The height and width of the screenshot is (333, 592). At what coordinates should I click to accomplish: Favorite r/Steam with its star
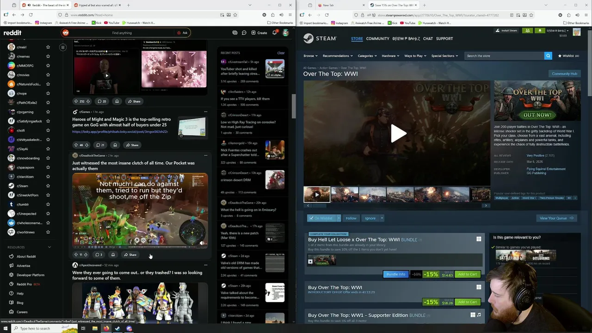click(x=48, y=186)
